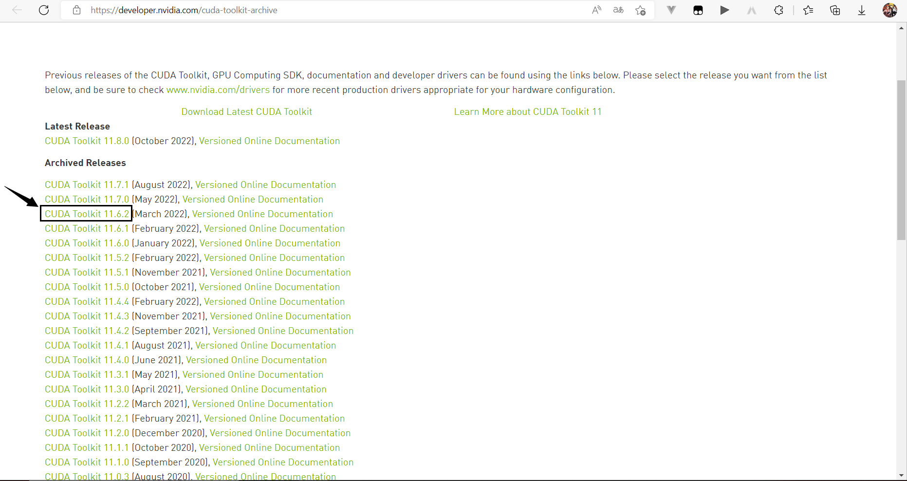
Task: Click the translate page icon
Action: point(618,10)
